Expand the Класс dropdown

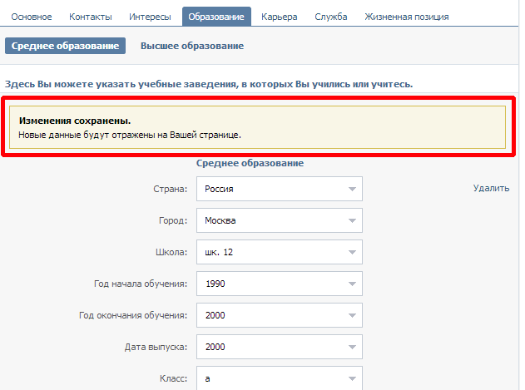pos(280,378)
